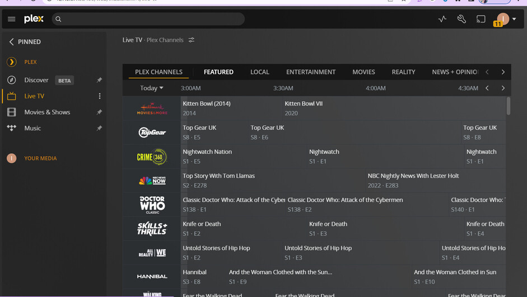Click the search magnifier icon
Screen dimensions: 527x297
click(58, 19)
